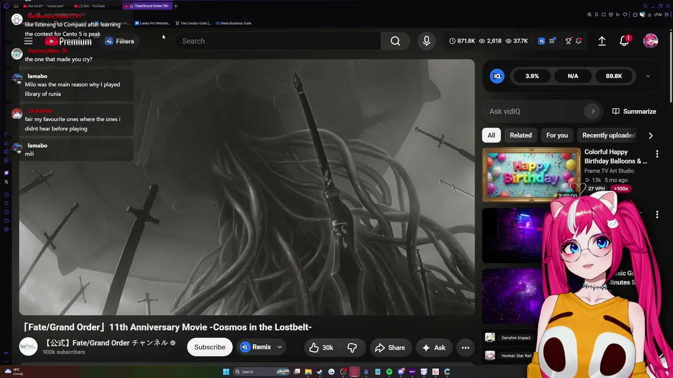The width and height of the screenshot is (673, 378).
Task: Open Colorful Happy Birthday Balloons video title
Action: (x=616, y=156)
